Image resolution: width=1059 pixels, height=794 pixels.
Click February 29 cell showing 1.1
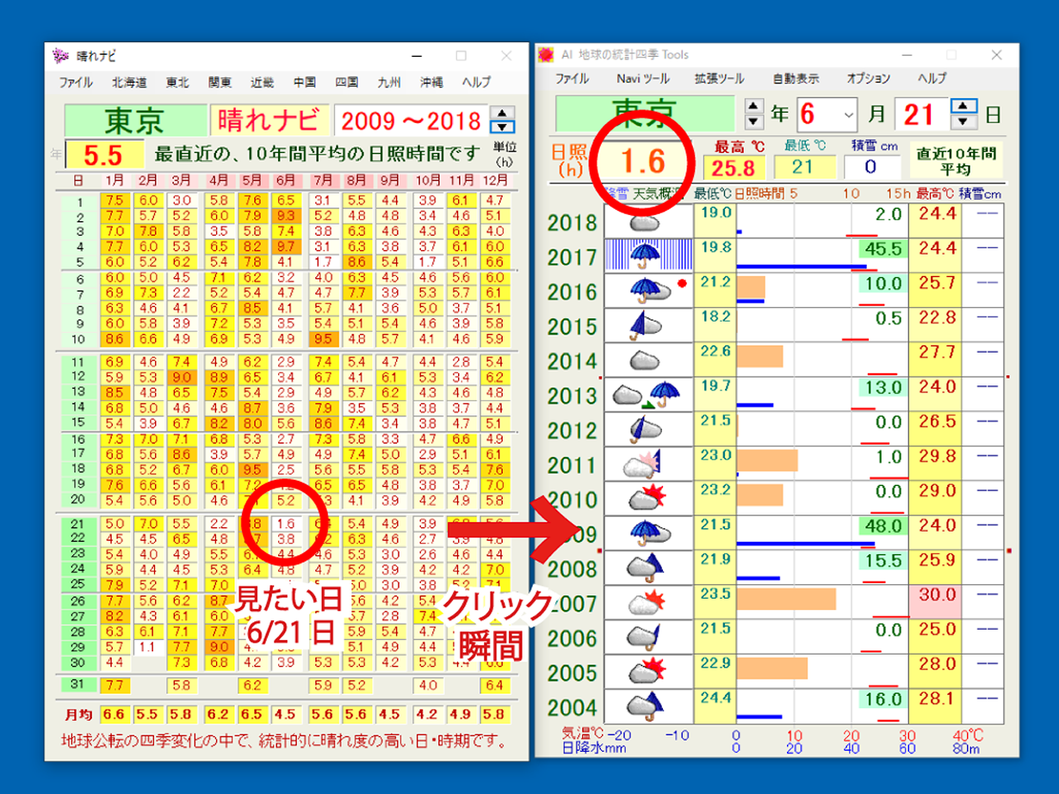[x=147, y=646]
